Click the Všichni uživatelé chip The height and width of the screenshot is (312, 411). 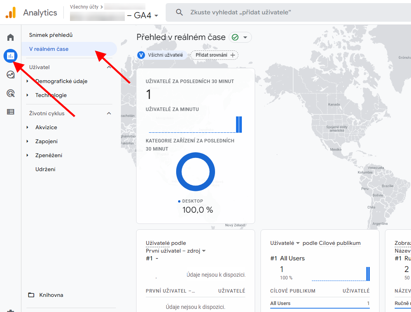(x=161, y=55)
